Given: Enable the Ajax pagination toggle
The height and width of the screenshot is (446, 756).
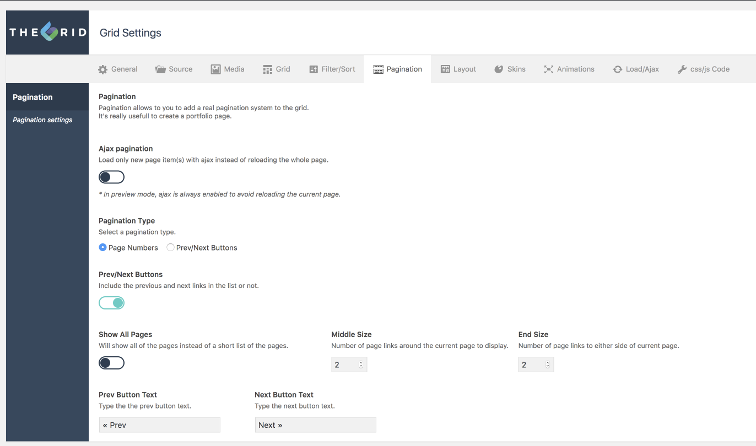Looking at the screenshot, I should pyautogui.click(x=111, y=177).
